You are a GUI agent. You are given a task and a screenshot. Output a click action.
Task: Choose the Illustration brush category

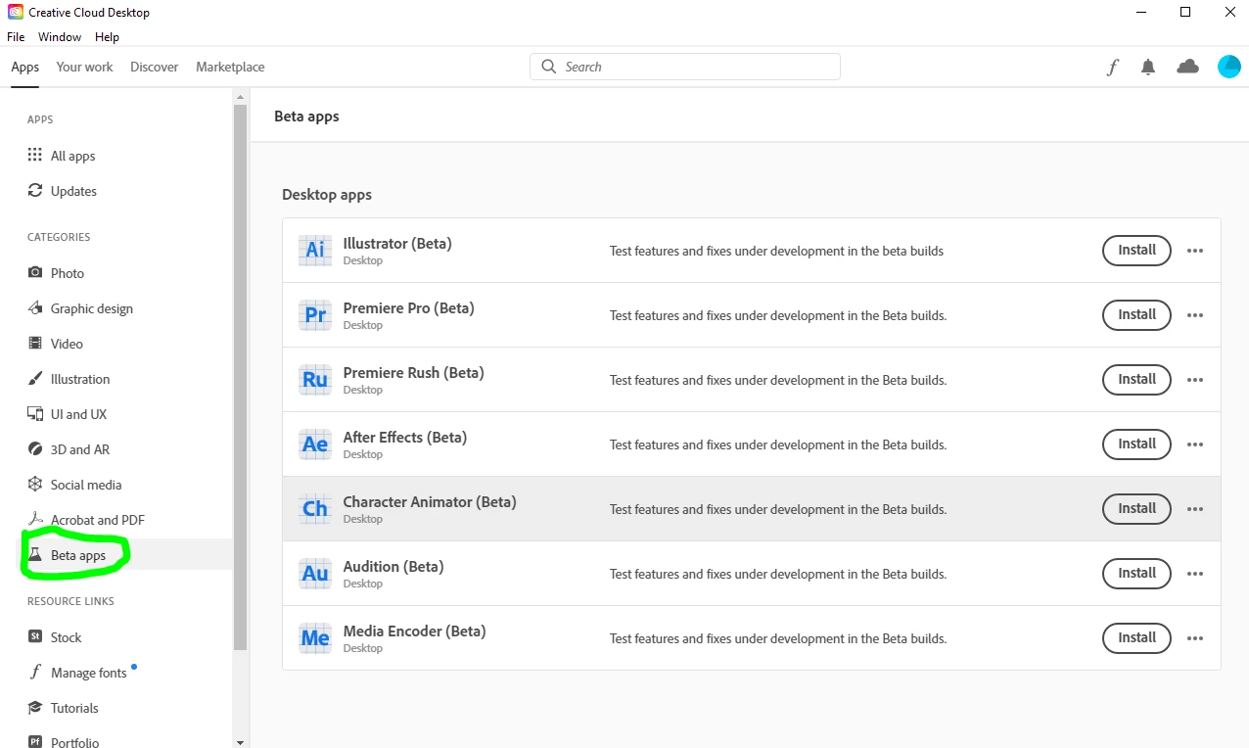(69, 379)
